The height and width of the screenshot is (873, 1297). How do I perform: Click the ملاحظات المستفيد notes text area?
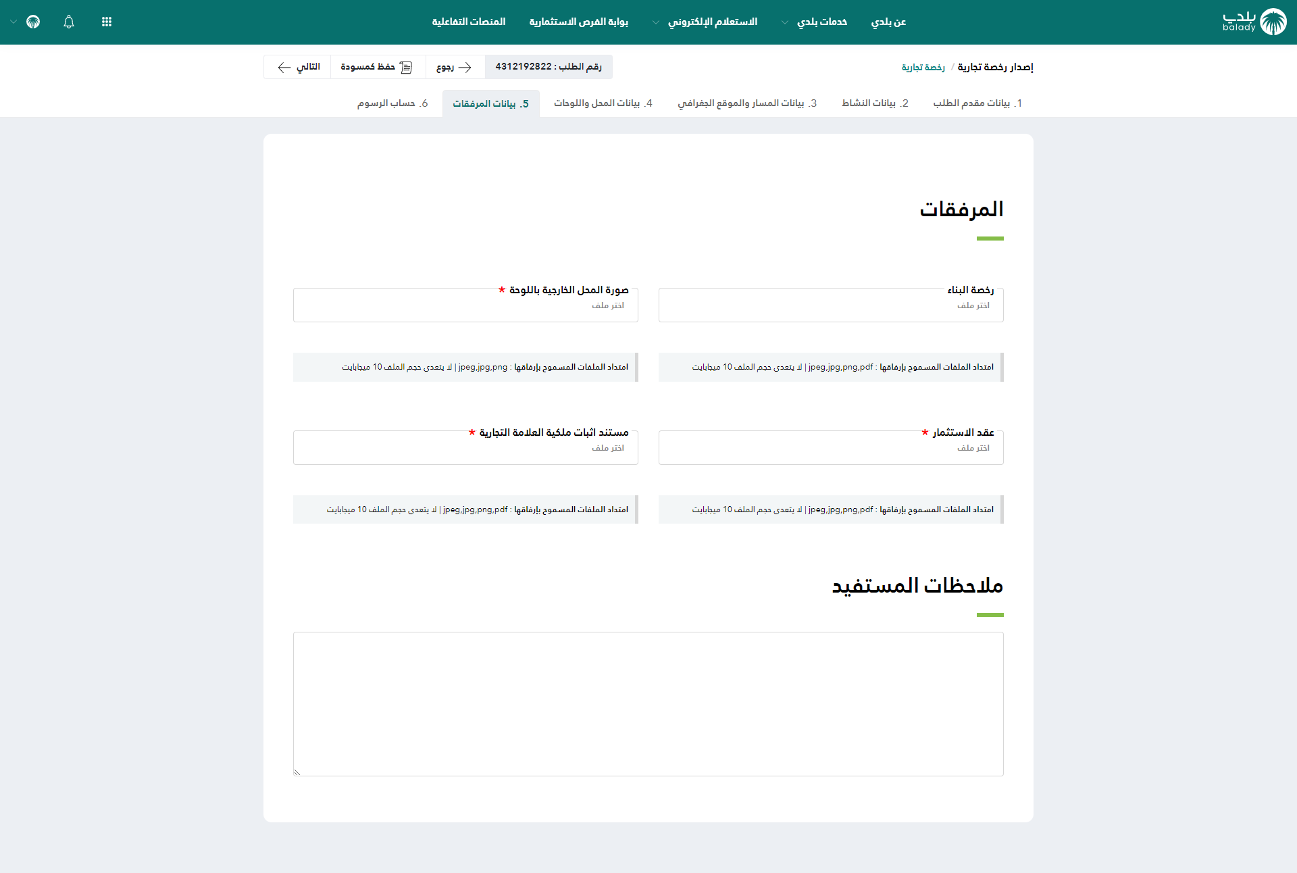(x=648, y=703)
